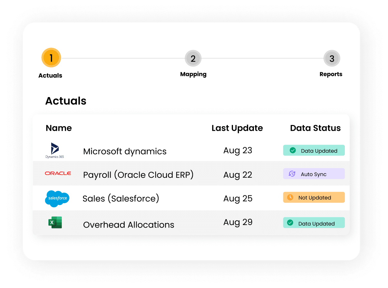Click the Dynamics 365 logo icon
This screenshot has width=388, height=288.
(54, 150)
